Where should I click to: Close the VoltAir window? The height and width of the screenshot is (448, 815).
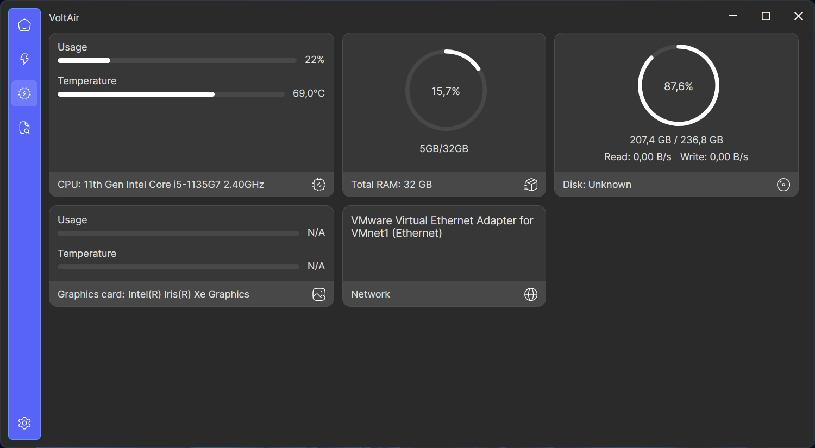click(x=798, y=16)
